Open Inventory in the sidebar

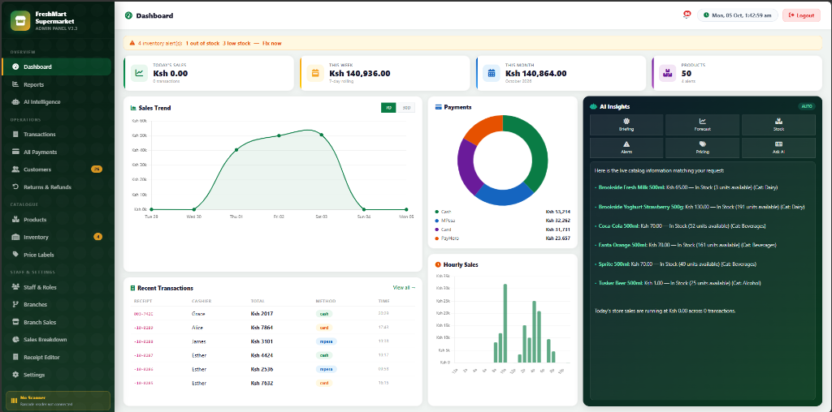pos(56,237)
